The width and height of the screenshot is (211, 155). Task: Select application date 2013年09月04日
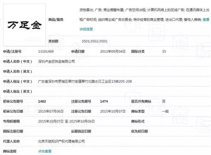click(113, 52)
